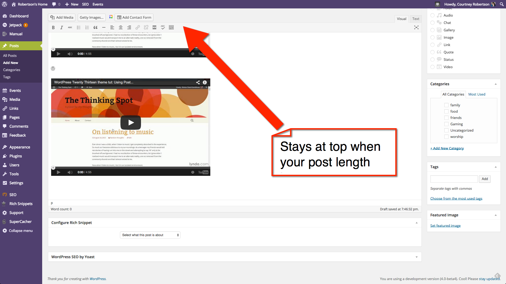The height and width of the screenshot is (284, 506).
Task: Run the spellchecker
Action: tap(163, 27)
